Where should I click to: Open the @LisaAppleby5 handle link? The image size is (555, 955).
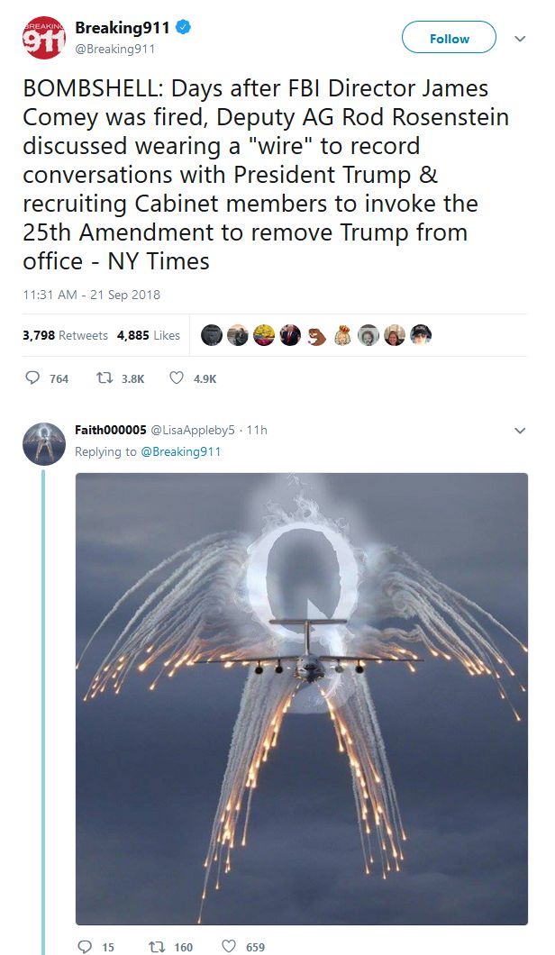[x=193, y=430]
